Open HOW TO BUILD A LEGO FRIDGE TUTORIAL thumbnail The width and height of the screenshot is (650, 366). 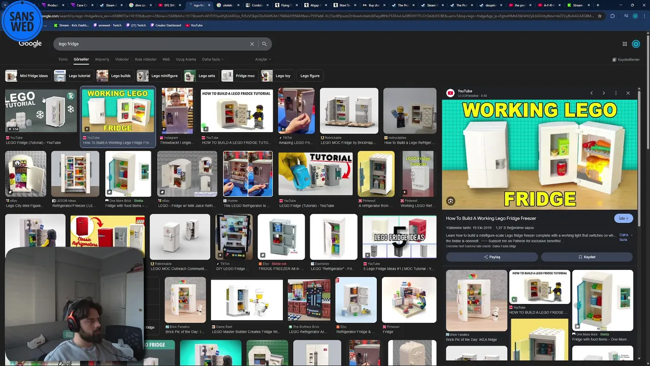click(237, 111)
